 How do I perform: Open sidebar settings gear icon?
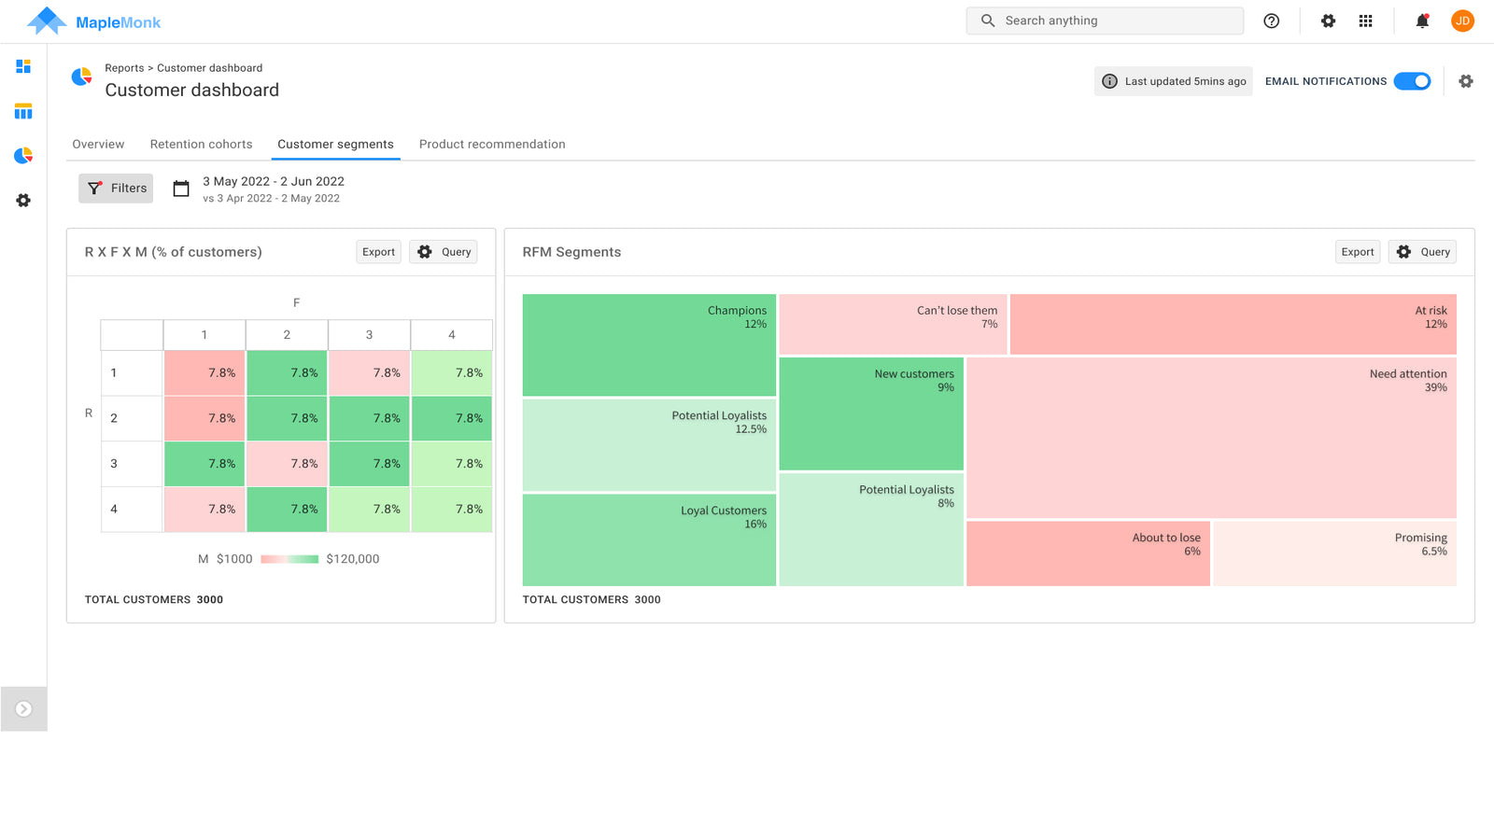23,201
